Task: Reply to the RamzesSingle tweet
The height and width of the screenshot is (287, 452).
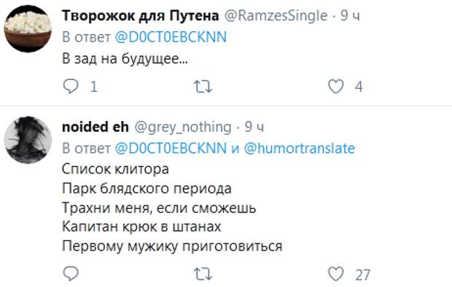Action: coord(71,86)
